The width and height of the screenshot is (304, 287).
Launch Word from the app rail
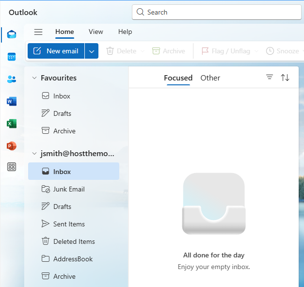[12, 101]
